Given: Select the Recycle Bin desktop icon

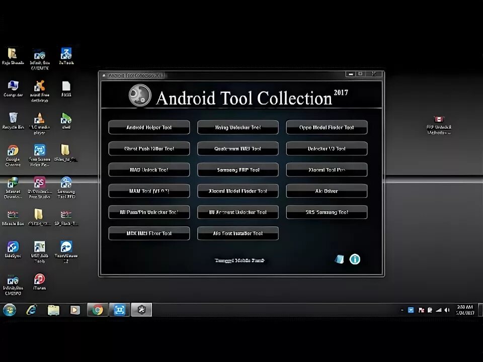Looking at the screenshot, I should [x=13, y=121].
